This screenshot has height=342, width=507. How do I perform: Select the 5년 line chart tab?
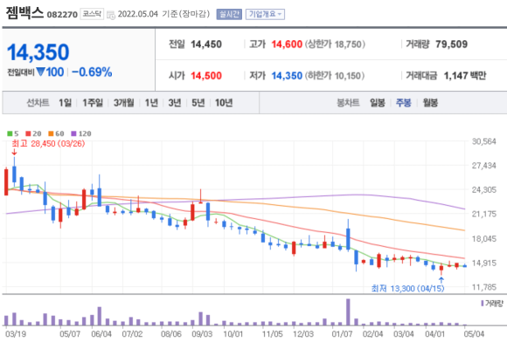click(x=198, y=103)
